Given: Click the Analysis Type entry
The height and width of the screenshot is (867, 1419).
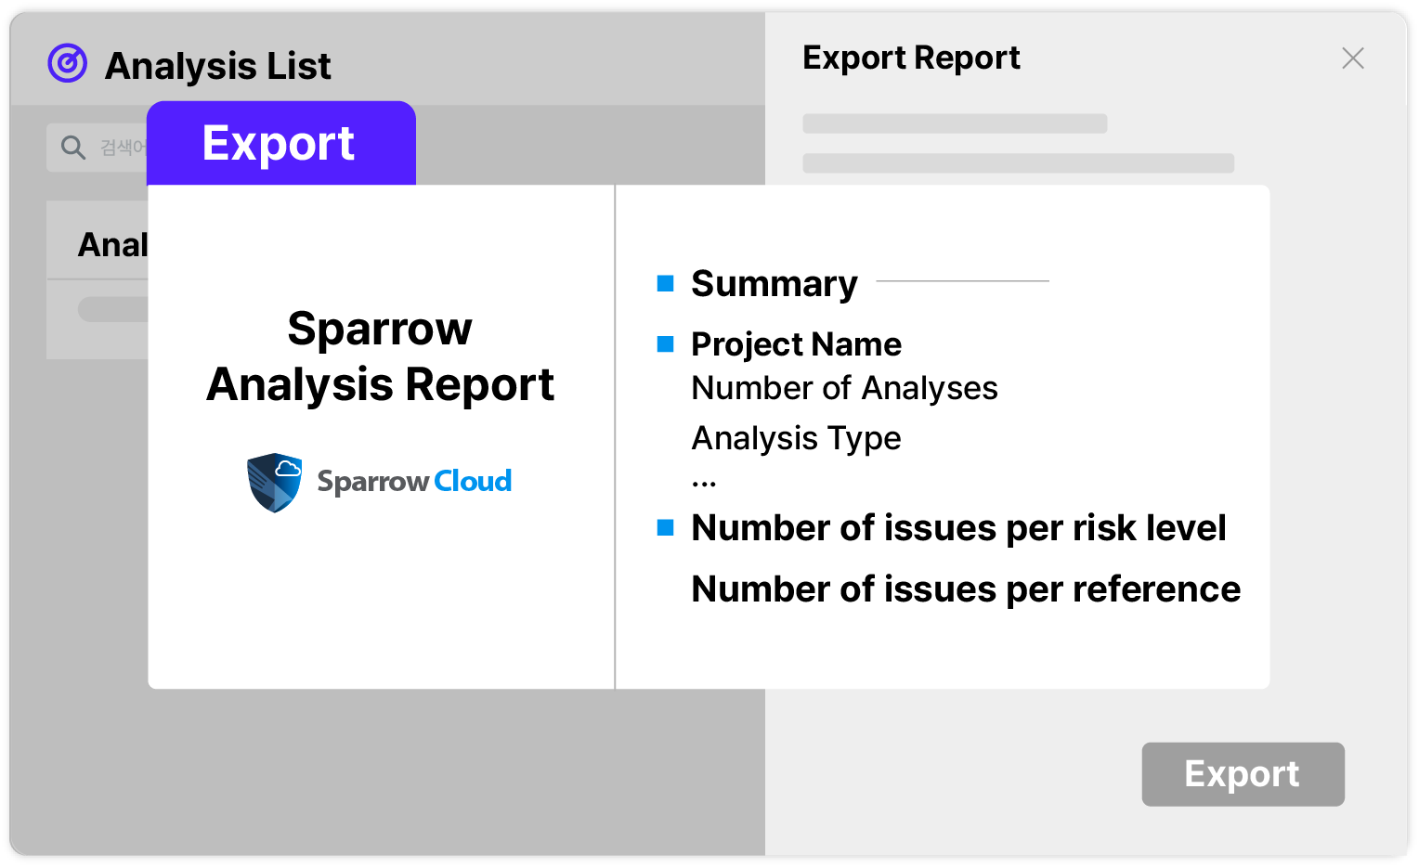Looking at the screenshot, I should pyautogui.click(x=796, y=438).
